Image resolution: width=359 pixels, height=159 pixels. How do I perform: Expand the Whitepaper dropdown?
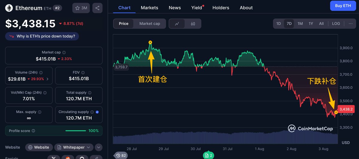pos(74,147)
